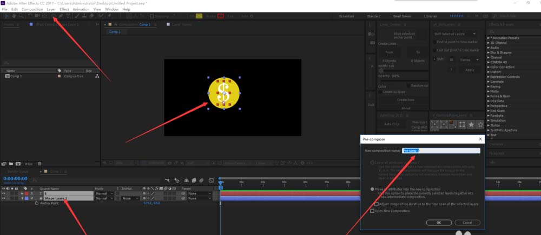The height and width of the screenshot is (235, 541).
Task: Click the New composition name field
Action: click(x=441, y=151)
